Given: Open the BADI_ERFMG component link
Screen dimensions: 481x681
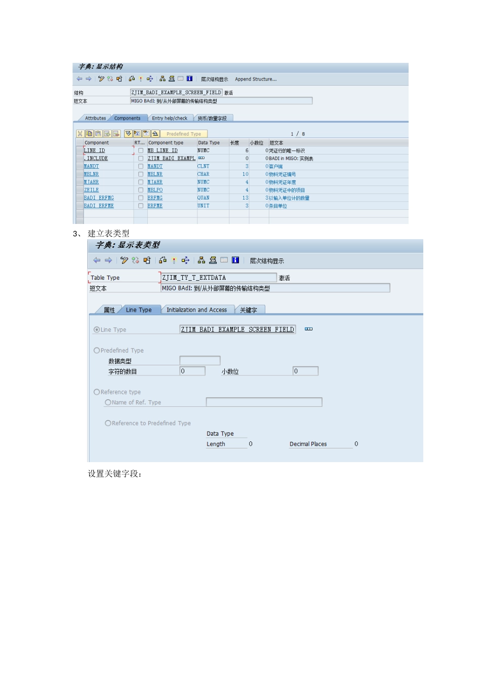Looking at the screenshot, I should click(99, 198).
